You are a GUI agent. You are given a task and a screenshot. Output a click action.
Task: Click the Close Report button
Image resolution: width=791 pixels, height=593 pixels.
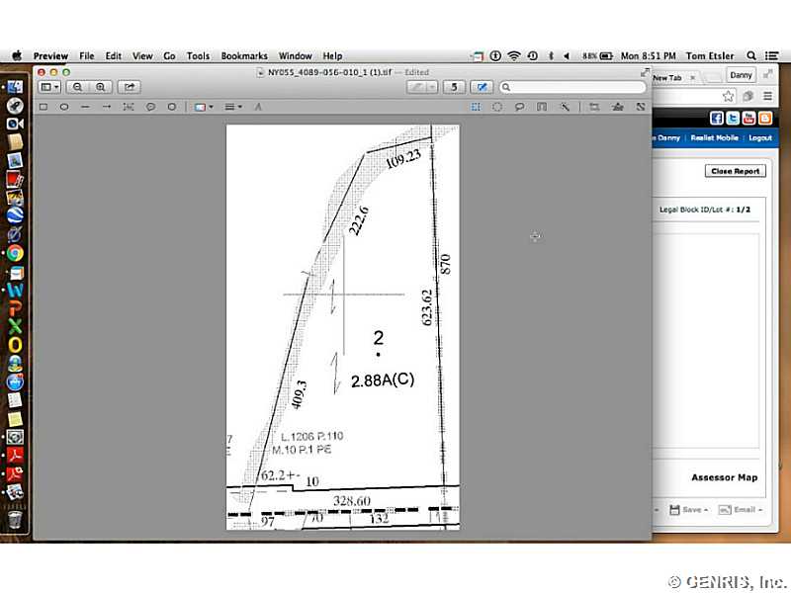[735, 171]
